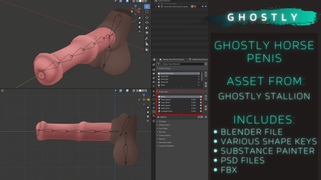Remove the shape key with the minus button
The image size is (321, 180).
point(206,99)
